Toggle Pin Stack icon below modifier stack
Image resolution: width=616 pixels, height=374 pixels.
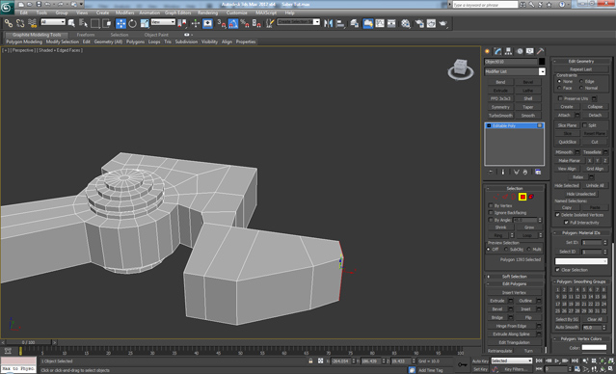coord(491,173)
